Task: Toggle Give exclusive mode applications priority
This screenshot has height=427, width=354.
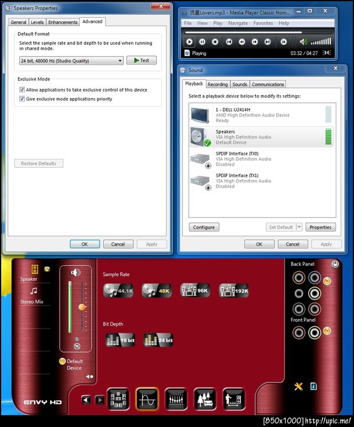Action: coord(22,99)
